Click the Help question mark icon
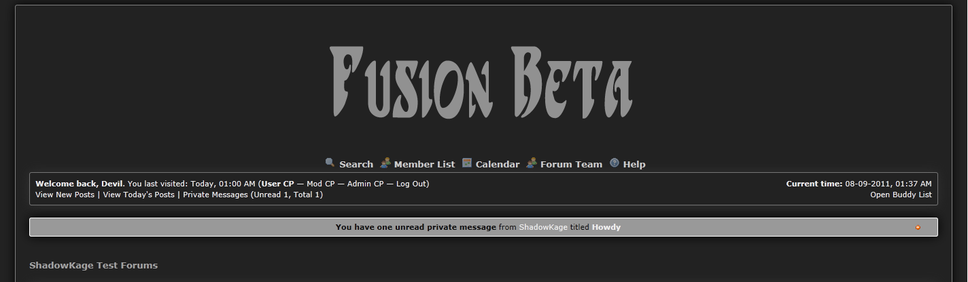This screenshot has height=282, width=968. pyautogui.click(x=615, y=163)
